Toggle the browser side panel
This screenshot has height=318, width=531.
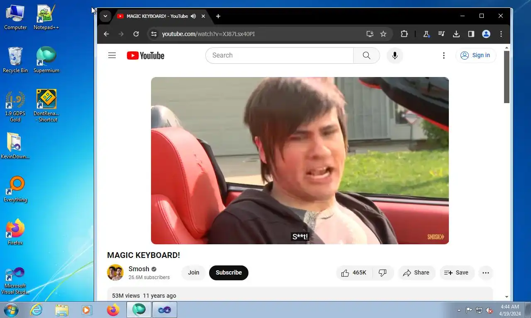[x=471, y=34]
